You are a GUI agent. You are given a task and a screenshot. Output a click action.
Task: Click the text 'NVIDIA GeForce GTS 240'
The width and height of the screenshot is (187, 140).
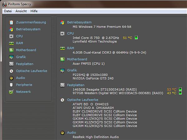pyautogui.click(x=93, y=79)
